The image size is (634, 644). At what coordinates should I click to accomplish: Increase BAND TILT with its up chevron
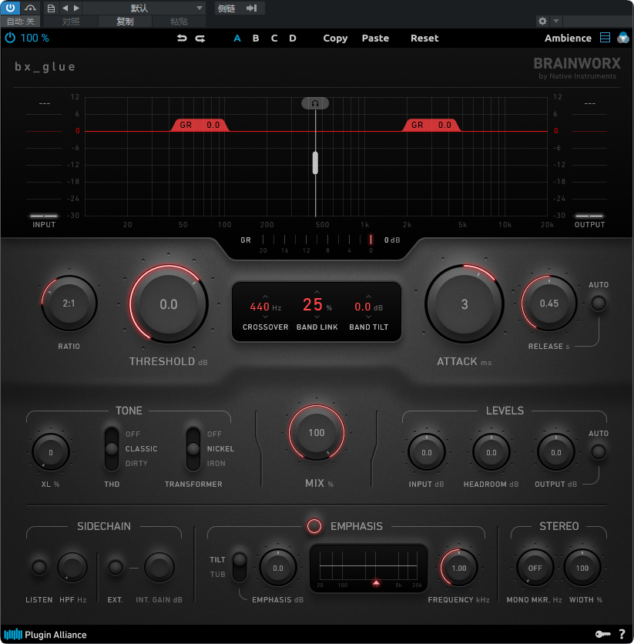[368, 297]
